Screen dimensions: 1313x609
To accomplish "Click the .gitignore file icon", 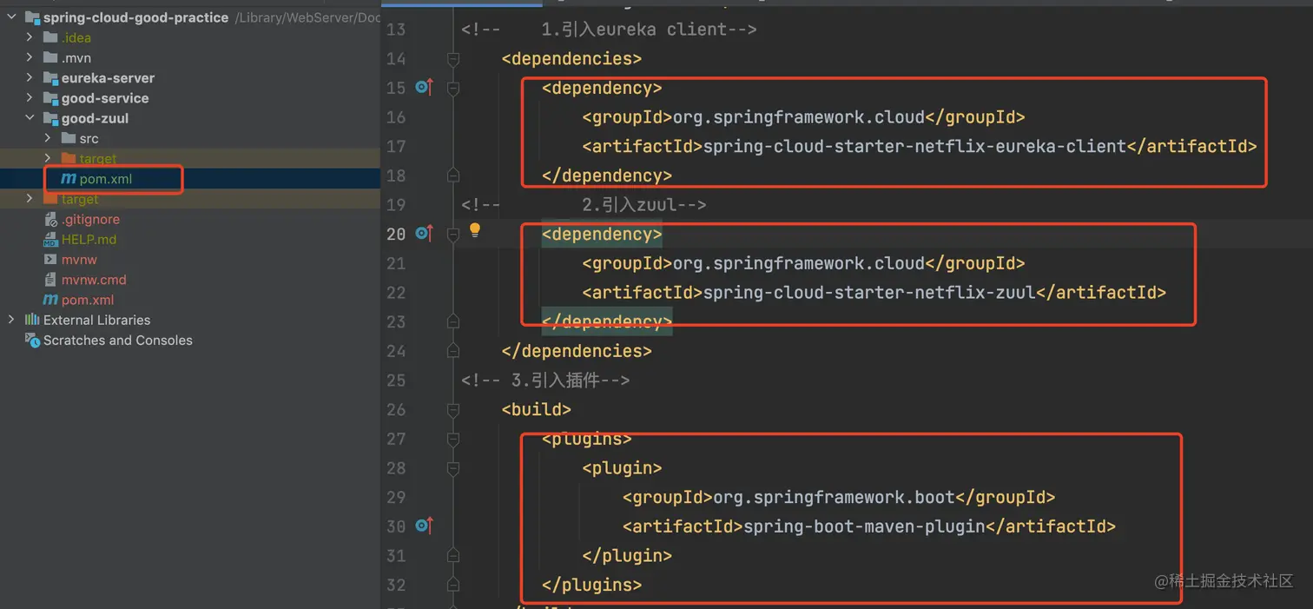I will (50, 220).
